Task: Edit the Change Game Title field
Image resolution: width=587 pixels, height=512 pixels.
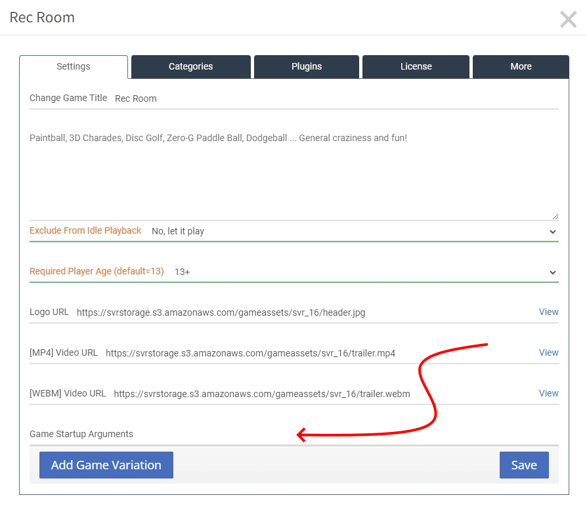Action: click(x=336, y=98)
